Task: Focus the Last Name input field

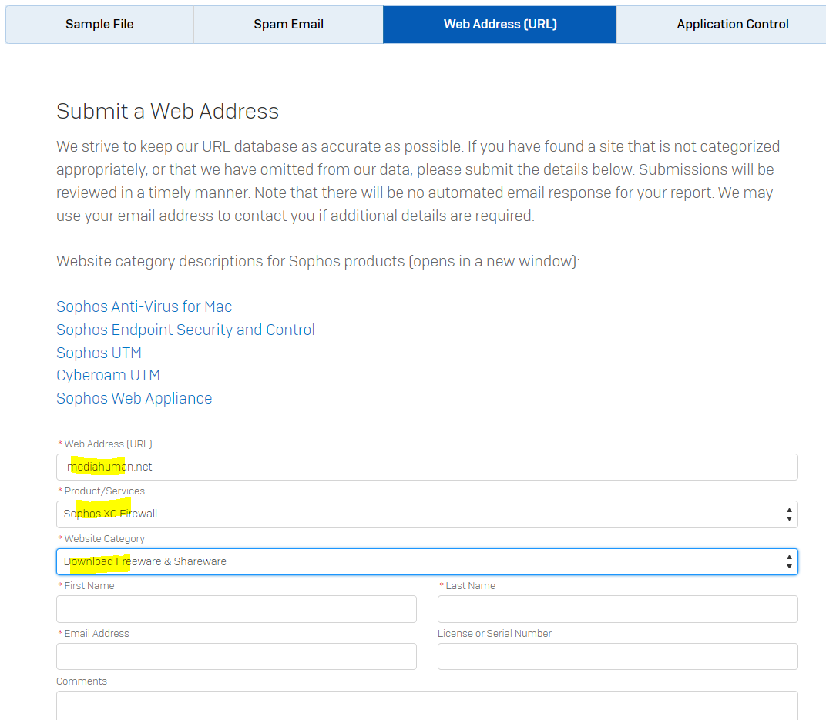Action: [618, 609]
